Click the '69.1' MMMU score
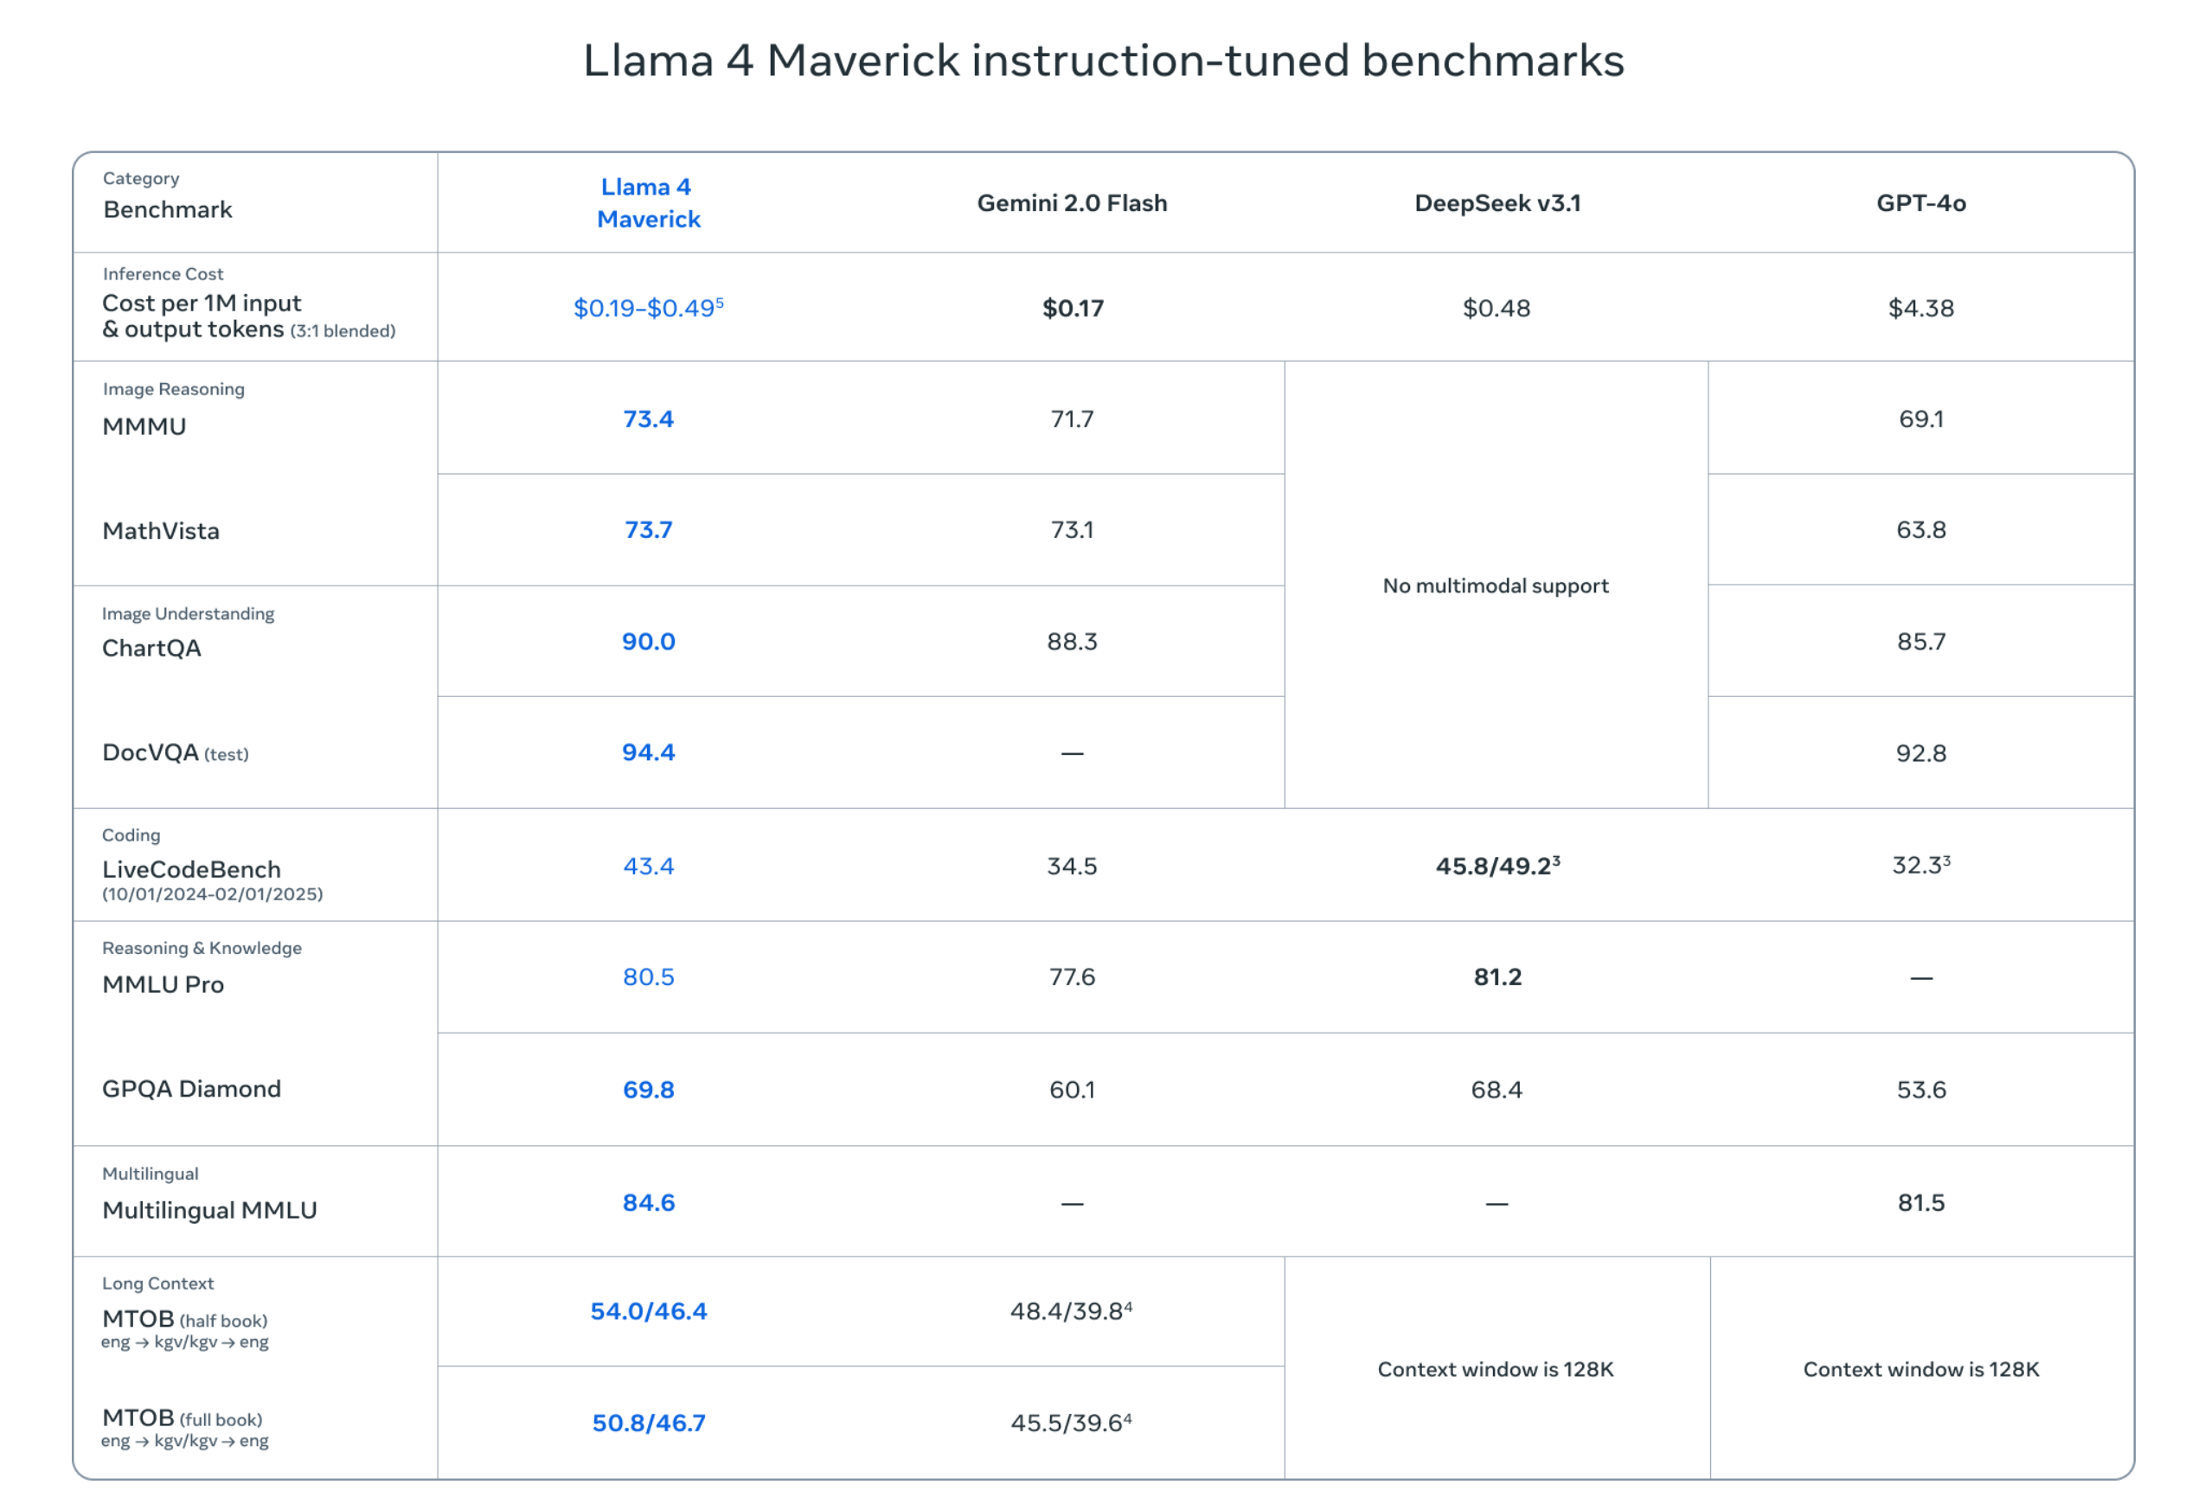This screenshot has width=2211, height=1491. tap(1921, 419)
